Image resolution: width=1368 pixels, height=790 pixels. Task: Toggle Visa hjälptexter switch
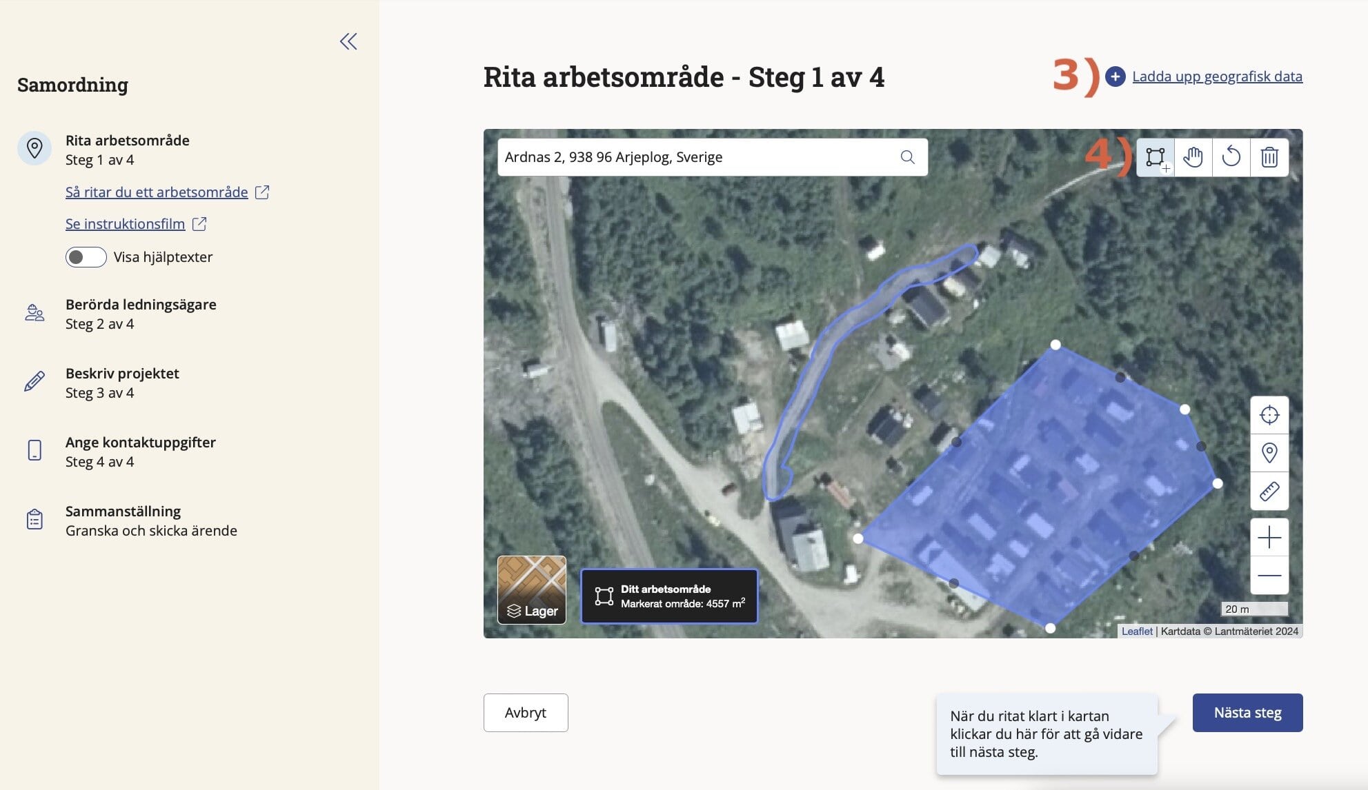click(86, 256)
